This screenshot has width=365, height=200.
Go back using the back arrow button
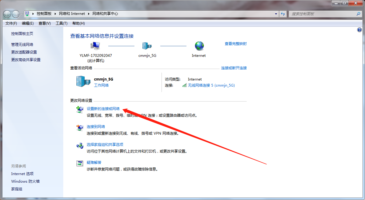click(x=7, y=14)
